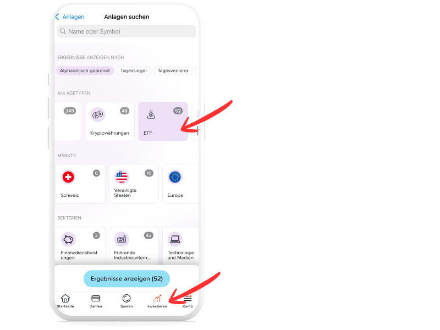Select the Tagessieger sort chip
The height and width of the screenshot is (330, 440).
134,71
